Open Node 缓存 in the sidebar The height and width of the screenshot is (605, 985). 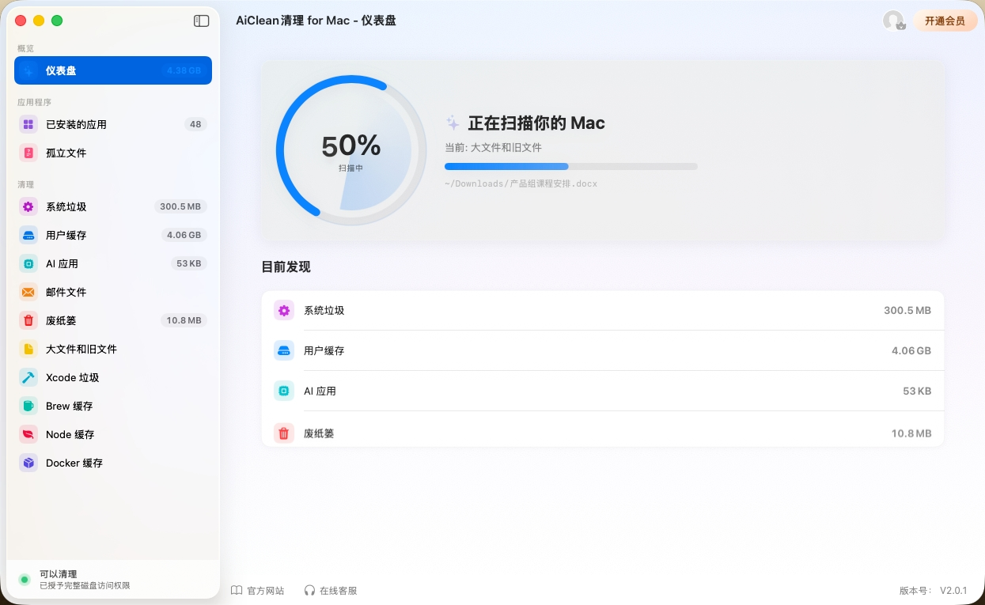[x=113, y=434]
